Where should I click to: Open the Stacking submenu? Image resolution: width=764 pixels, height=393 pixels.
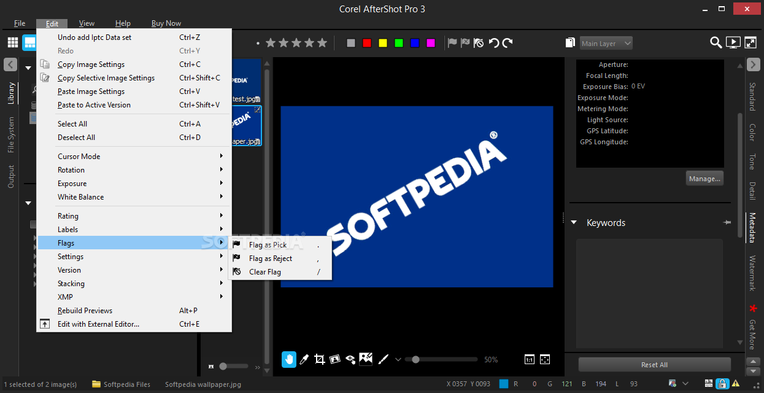(134, 283)
